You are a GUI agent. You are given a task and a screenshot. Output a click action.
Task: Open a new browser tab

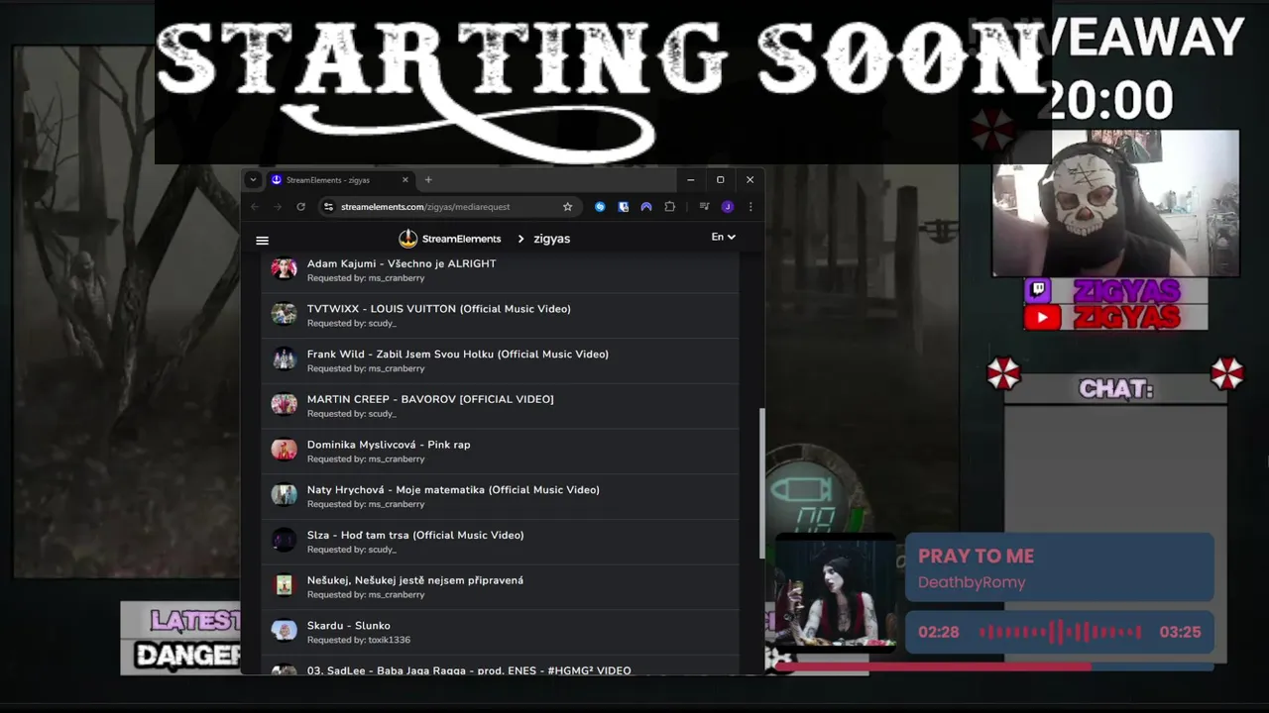428,180
